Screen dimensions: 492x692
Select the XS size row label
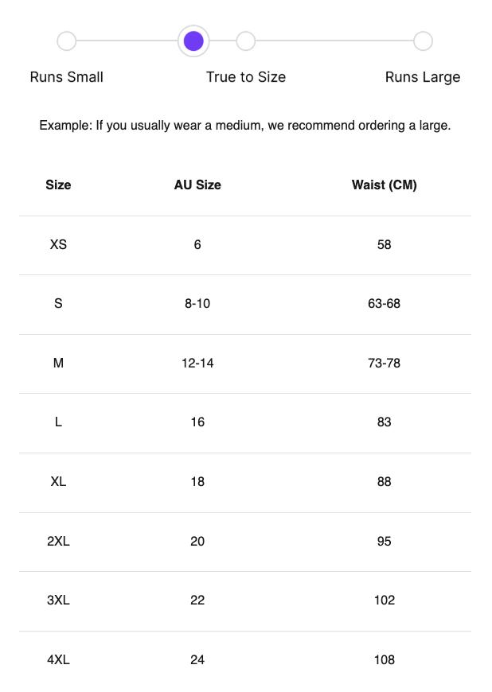(x=58, y=244)
